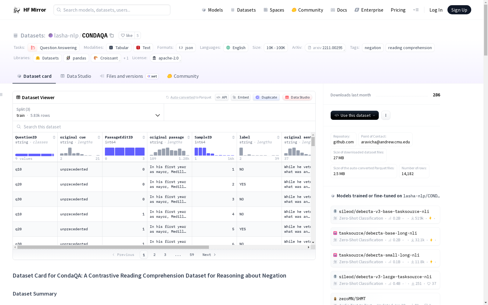Expand the +1 additional libraries
The image size is (488, 305).
[126, 58]
